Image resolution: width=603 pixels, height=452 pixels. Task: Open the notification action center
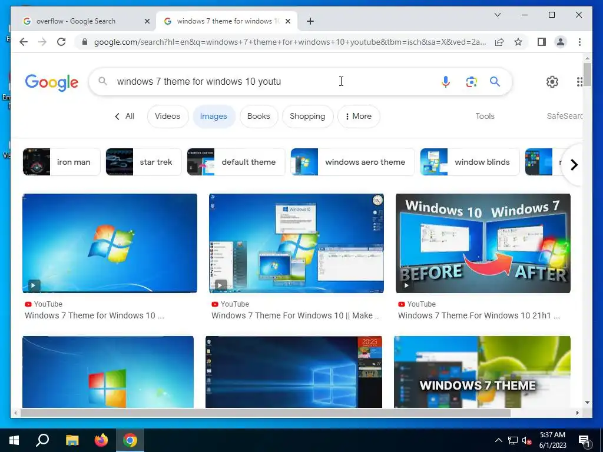[x=584, y=440]
